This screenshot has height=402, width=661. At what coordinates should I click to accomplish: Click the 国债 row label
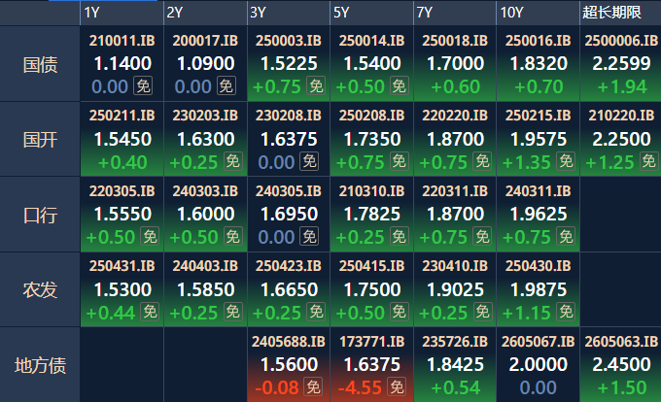[x=40, y=64]
